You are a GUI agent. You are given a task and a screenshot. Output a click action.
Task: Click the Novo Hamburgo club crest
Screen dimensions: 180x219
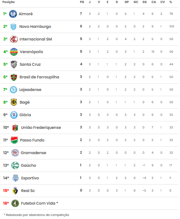[x=13, y=27]
